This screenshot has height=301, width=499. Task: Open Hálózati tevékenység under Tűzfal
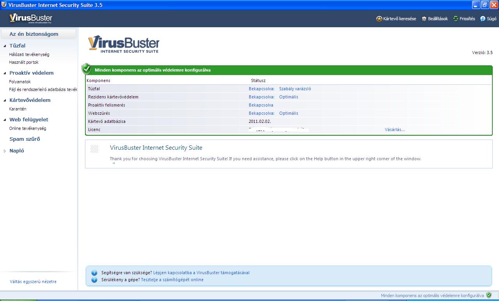29,54
